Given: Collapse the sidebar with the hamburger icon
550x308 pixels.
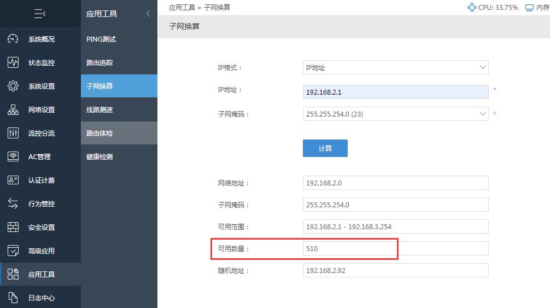Looking at the screenshot, I should tap(40, 14).
